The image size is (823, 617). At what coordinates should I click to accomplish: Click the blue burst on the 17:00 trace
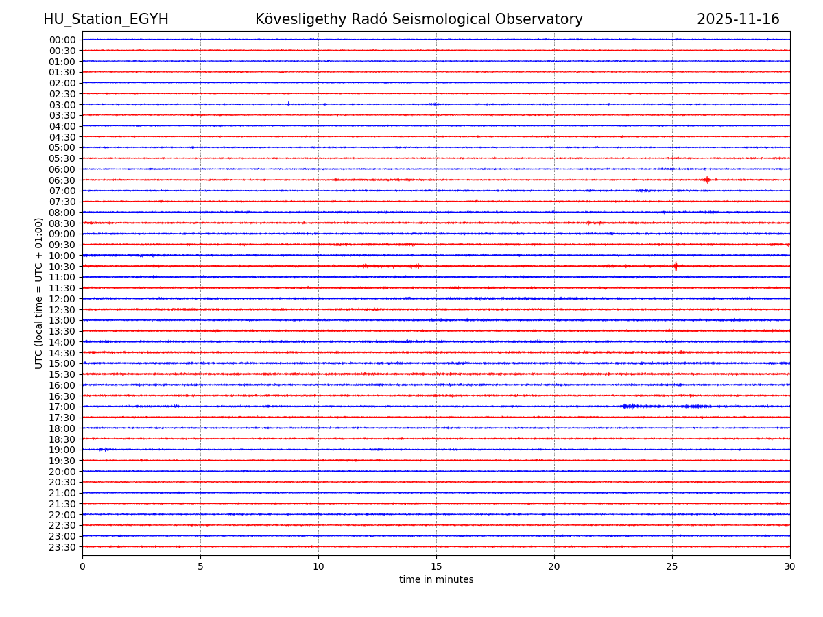(625, 407)
